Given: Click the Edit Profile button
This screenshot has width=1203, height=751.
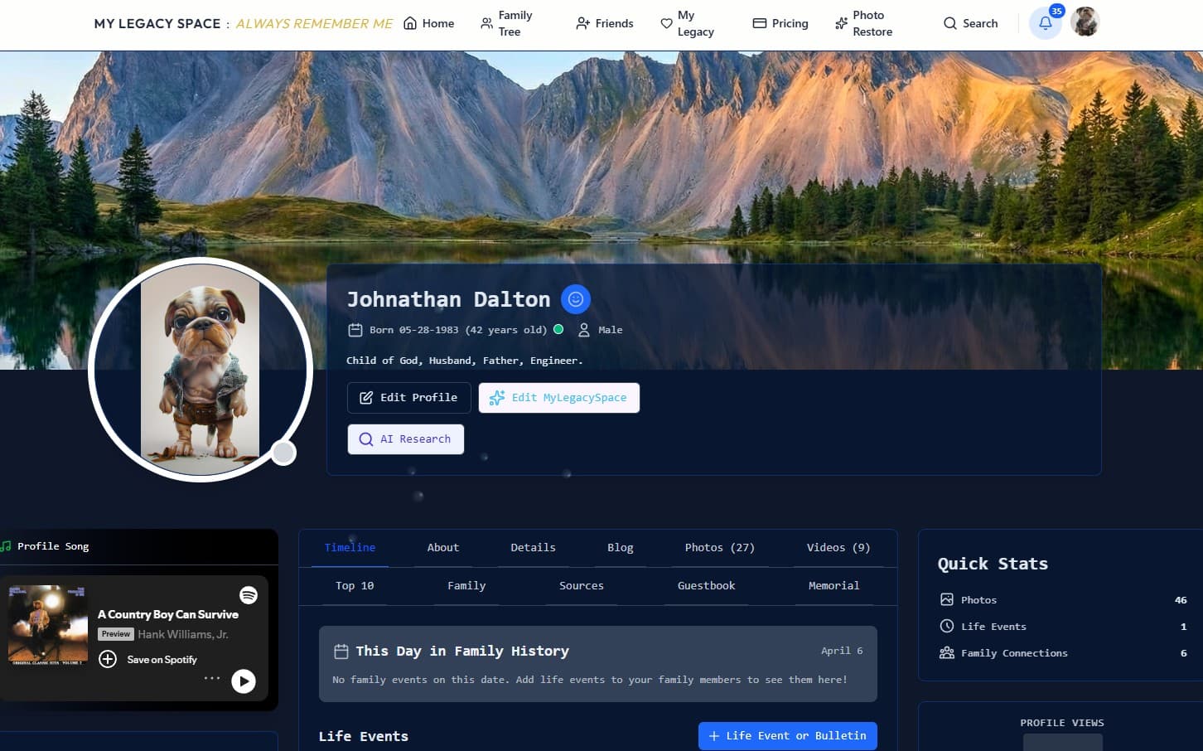Looking at the screenshot, I should 408,397.
